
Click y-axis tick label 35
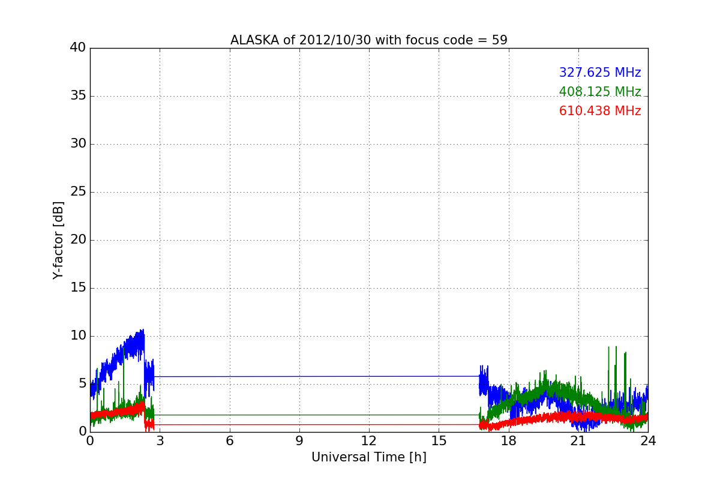click(x=78, y=96)
